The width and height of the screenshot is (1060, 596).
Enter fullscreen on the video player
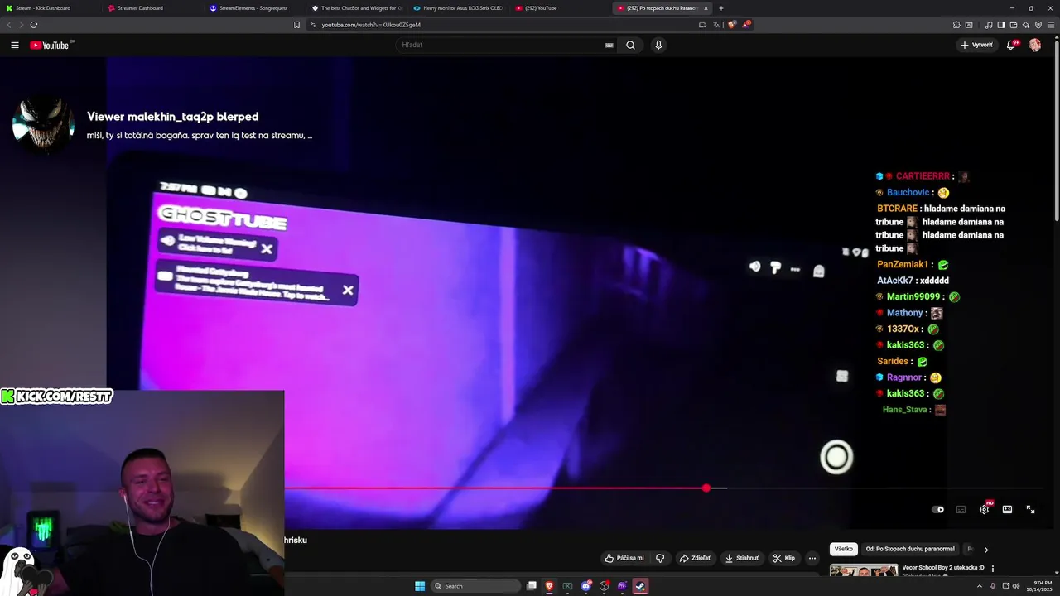(1030, 509)
